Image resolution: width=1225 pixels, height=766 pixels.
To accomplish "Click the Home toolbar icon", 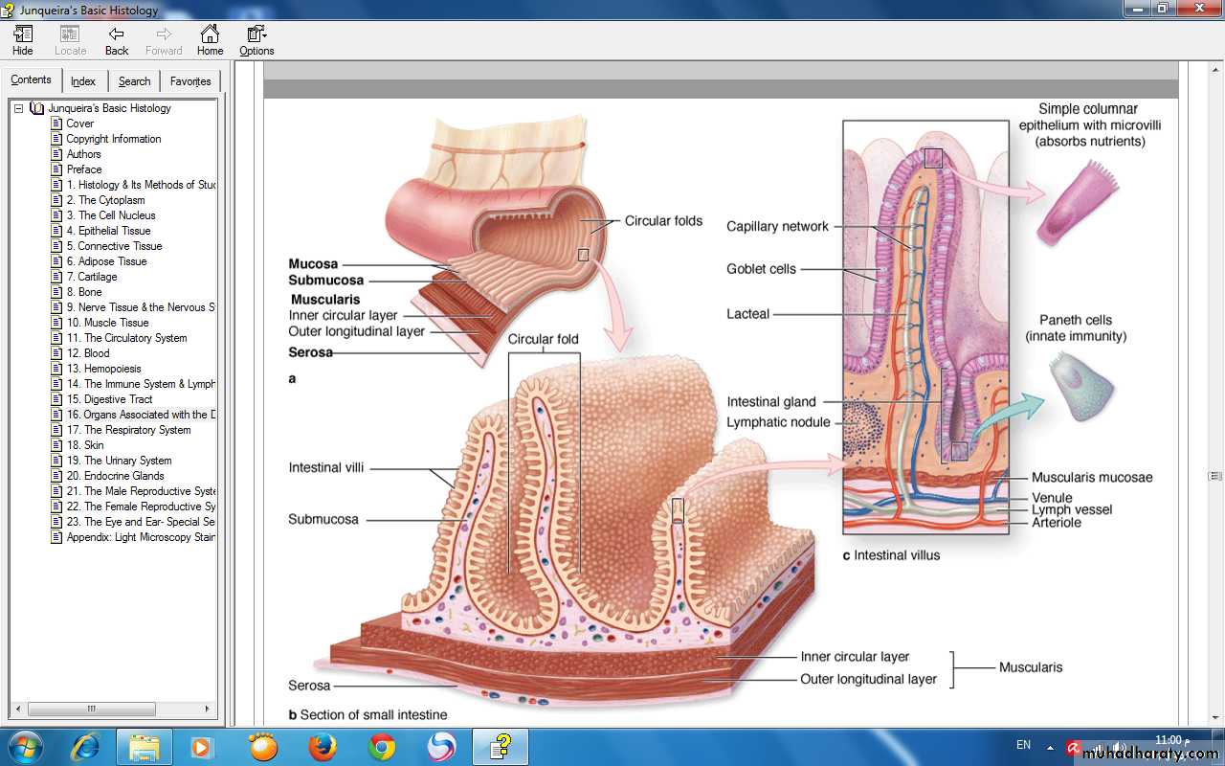I will point(210,35).
